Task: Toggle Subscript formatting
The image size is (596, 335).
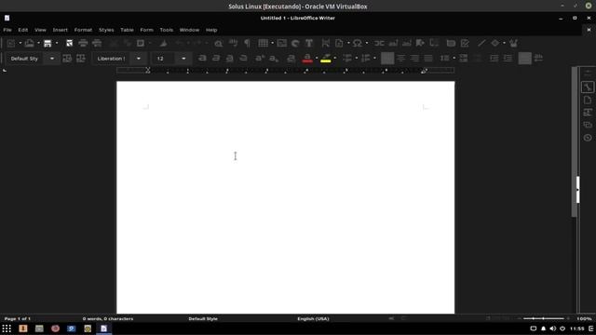Action: pyautogui.click(x=273, y=58)
